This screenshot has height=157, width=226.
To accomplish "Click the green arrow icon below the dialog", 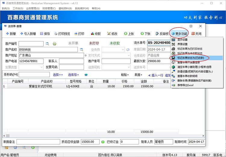I will 33,147.
